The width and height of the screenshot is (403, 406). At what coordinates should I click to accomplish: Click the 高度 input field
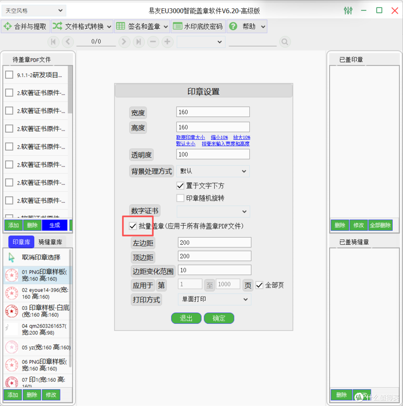[213, 127]
